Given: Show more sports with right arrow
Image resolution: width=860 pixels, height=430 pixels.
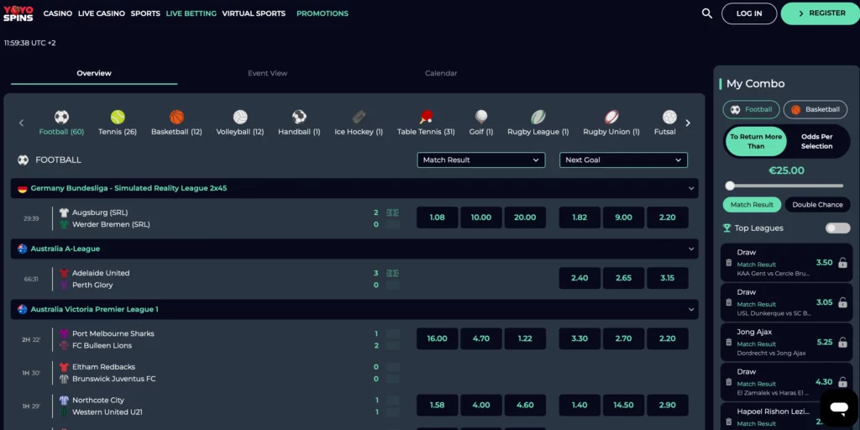Looking at the screenshot, I should pos(688,123).
